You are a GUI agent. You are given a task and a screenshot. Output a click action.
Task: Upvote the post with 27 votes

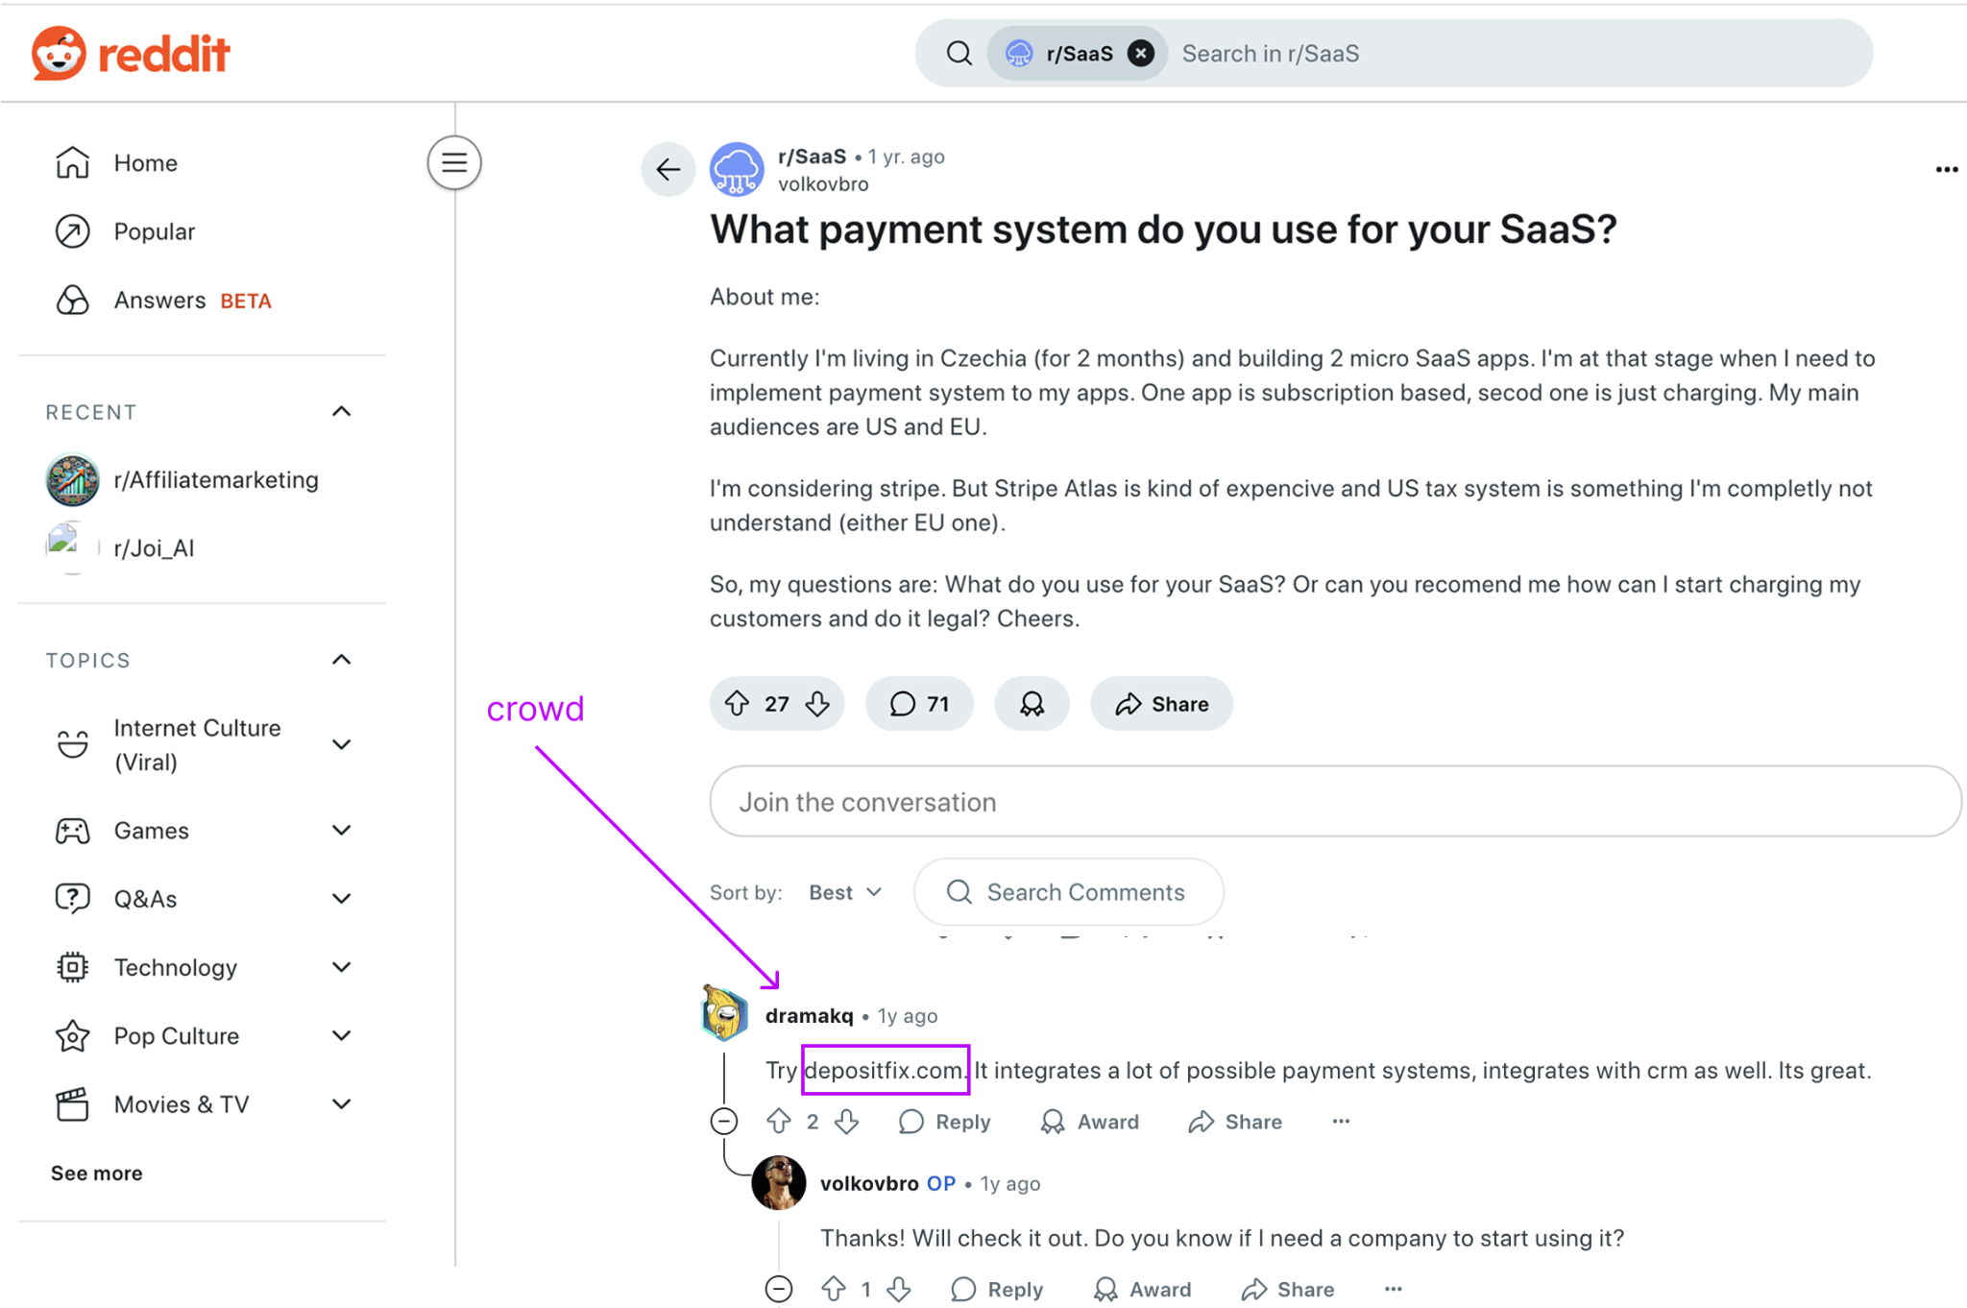(737, 704)
